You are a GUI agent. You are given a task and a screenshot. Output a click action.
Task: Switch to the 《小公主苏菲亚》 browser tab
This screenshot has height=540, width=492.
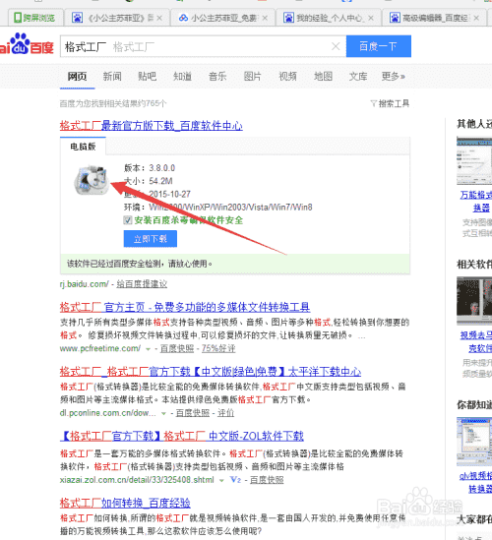tap(117, 18)
